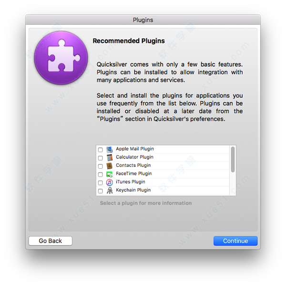Image resolution: width=286 pixels, height=286 pixels.
Task: Click the iTunes music note icon
Action: point(110,182)
